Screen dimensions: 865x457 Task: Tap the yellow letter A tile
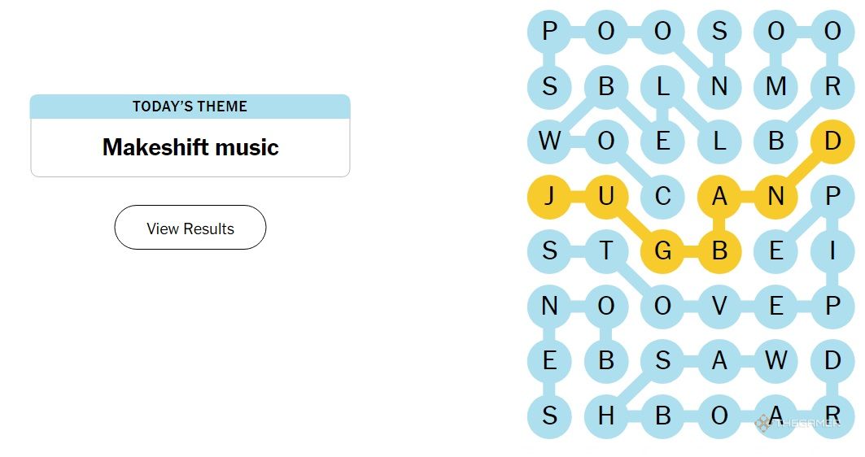[x=719, y=196]
